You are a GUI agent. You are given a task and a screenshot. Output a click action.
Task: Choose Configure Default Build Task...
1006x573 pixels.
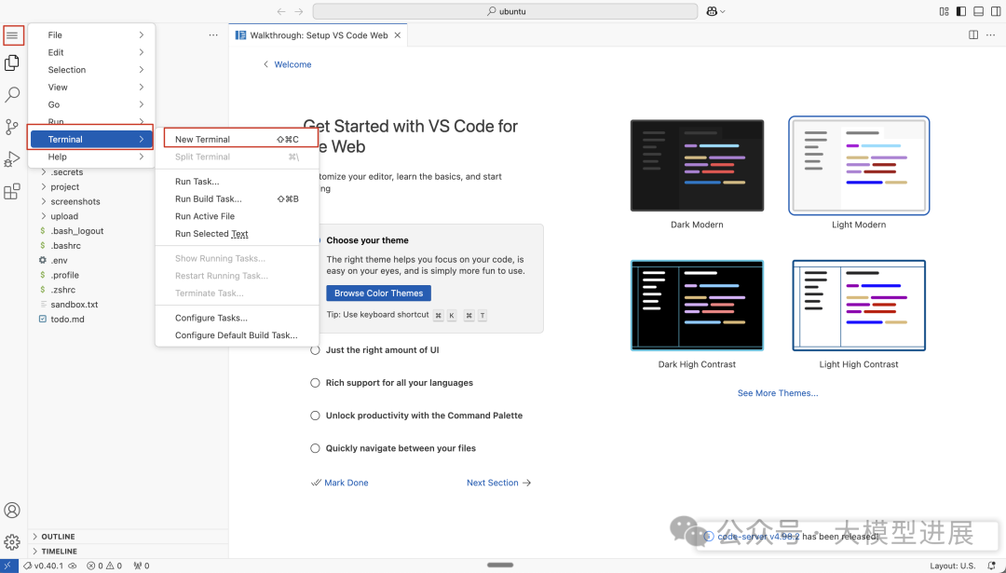click(x=237, y=334)
